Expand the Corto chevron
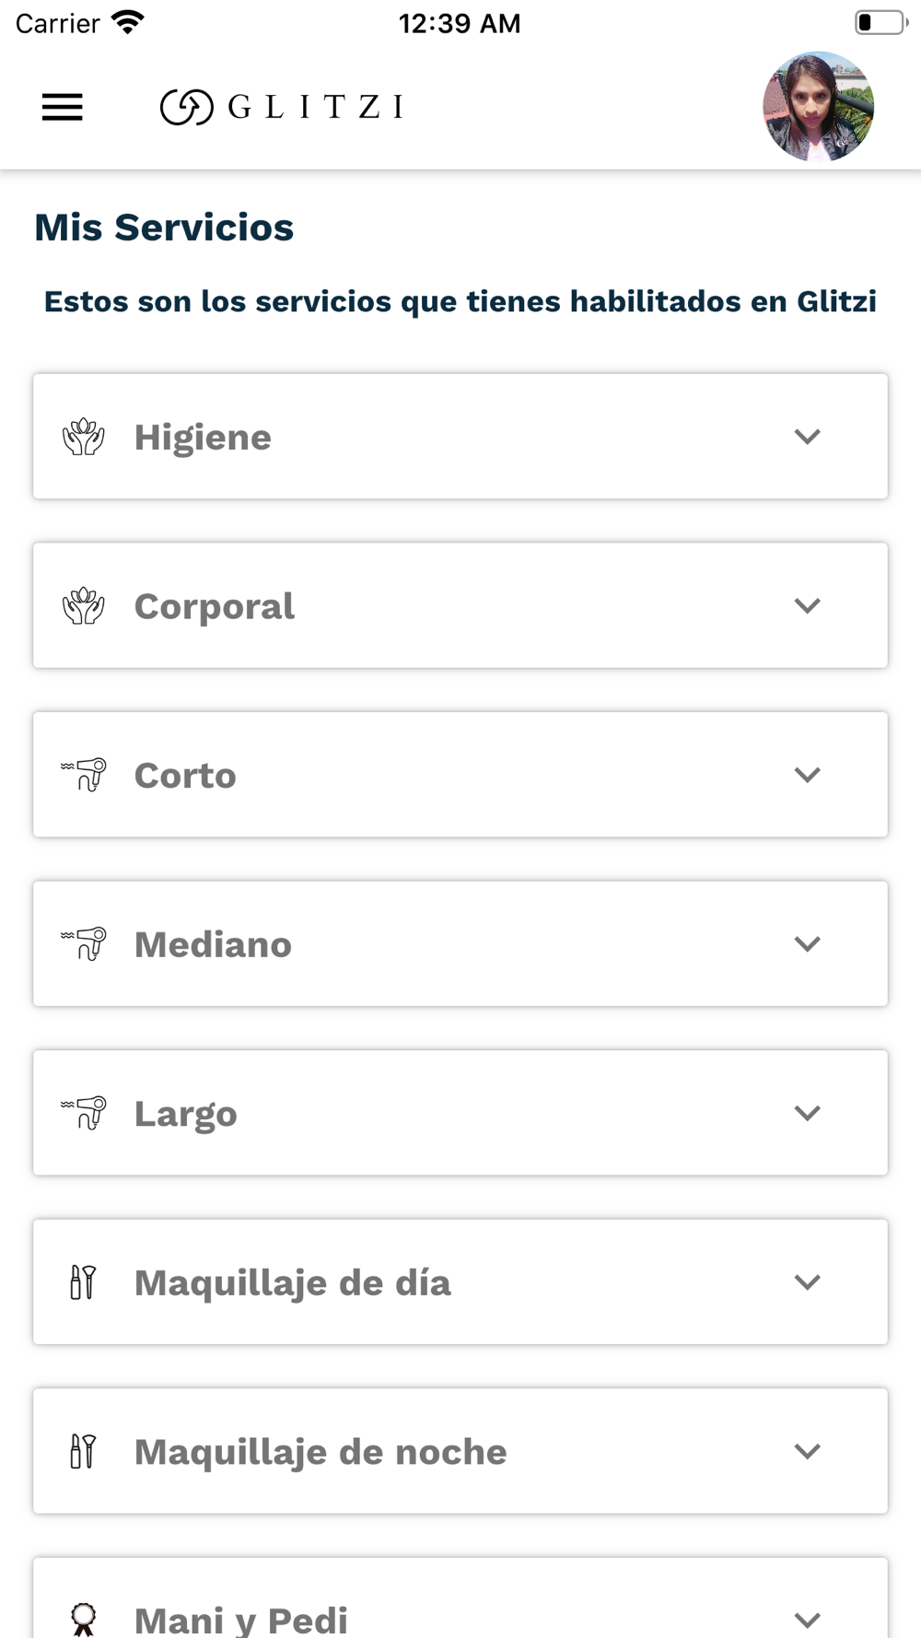The width and height of the screenshot is (921, 1638). coord(807,775)
